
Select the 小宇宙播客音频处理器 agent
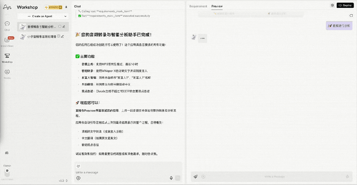(x=43, y=37)
